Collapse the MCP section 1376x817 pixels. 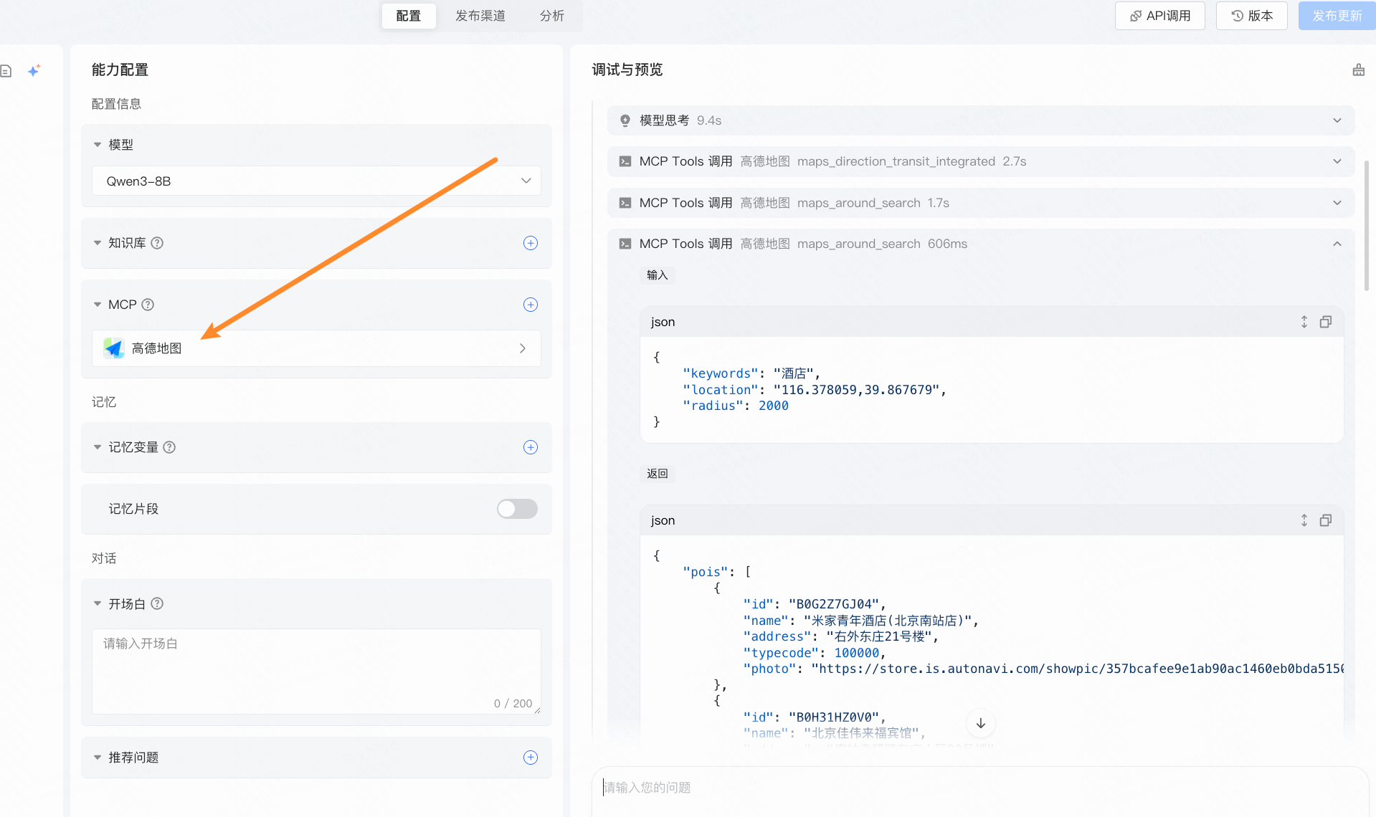tap(98, 305)
